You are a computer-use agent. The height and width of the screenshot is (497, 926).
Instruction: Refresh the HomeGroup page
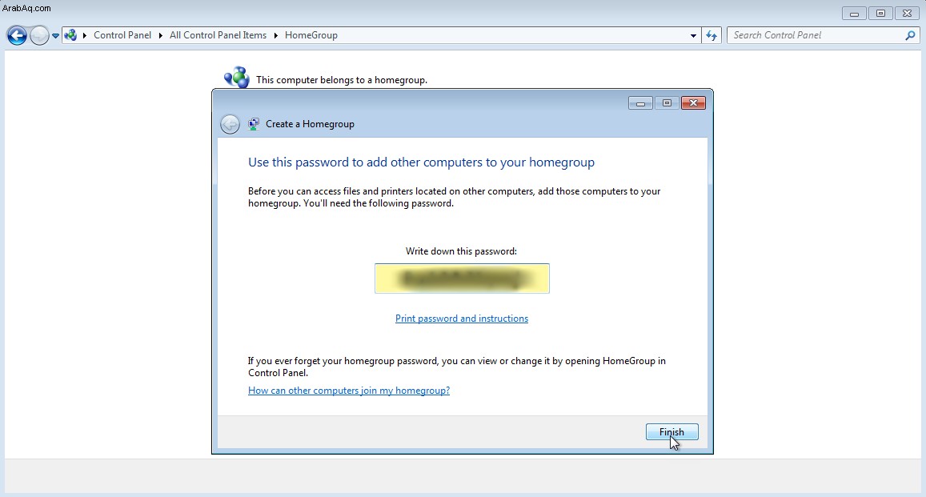point(712,35)
